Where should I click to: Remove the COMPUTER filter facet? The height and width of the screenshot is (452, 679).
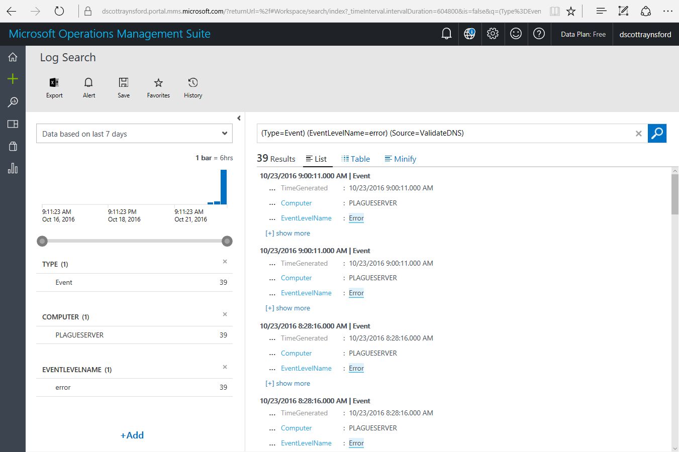click(225, 314)
